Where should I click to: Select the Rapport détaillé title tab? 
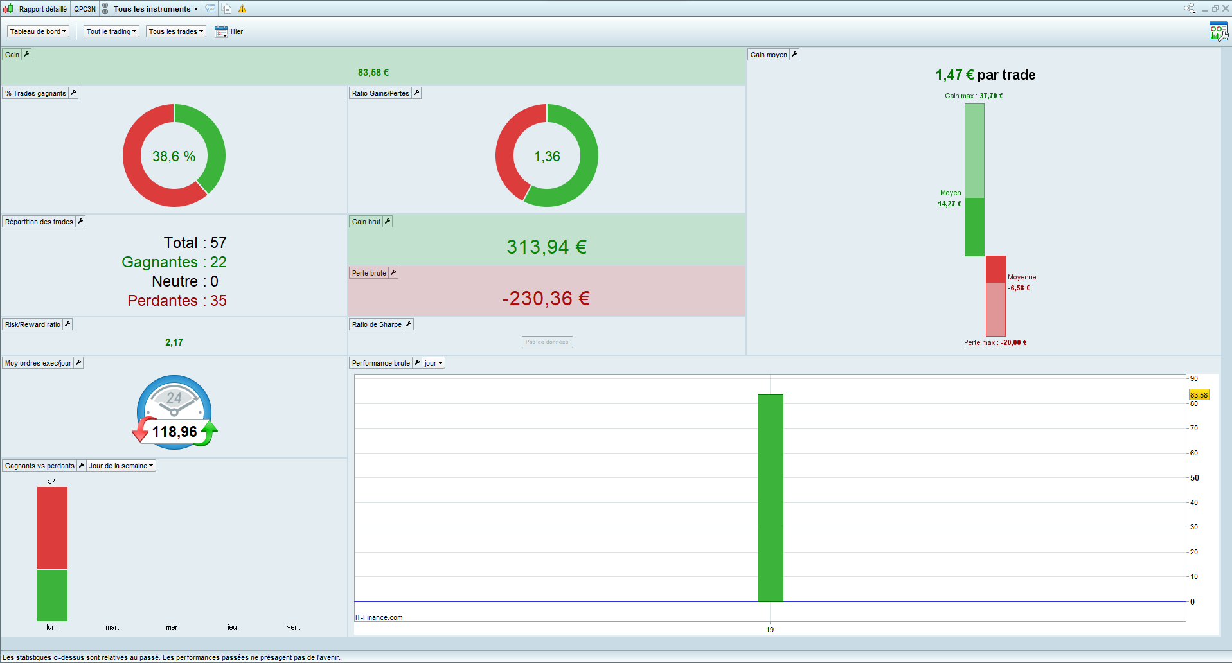[x=42, y=9]
